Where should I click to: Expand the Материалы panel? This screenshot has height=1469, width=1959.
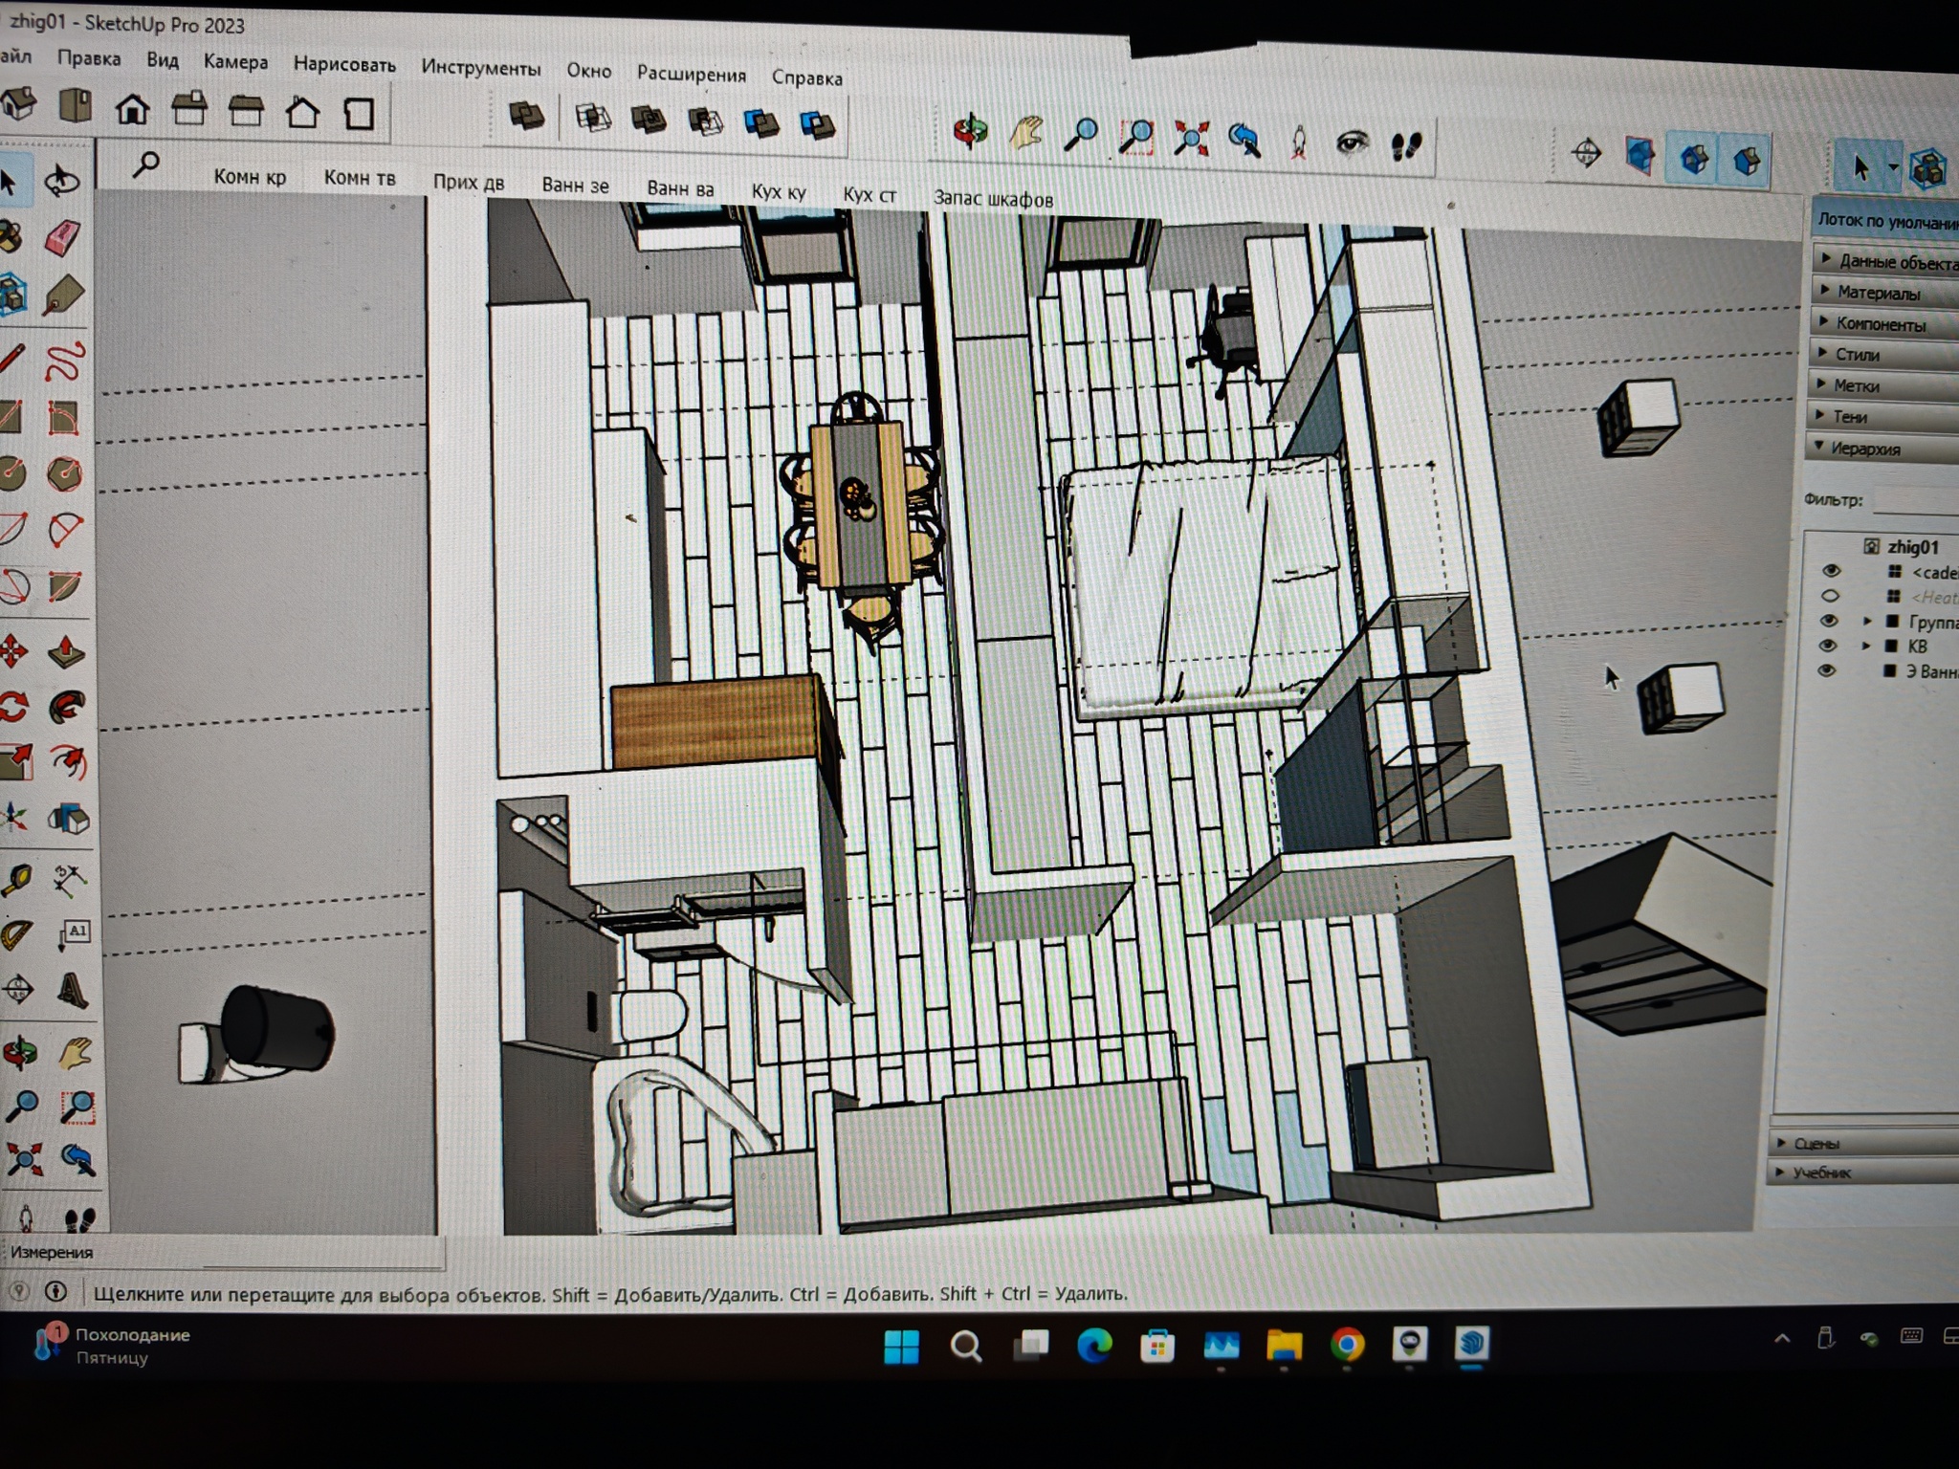1879,293
